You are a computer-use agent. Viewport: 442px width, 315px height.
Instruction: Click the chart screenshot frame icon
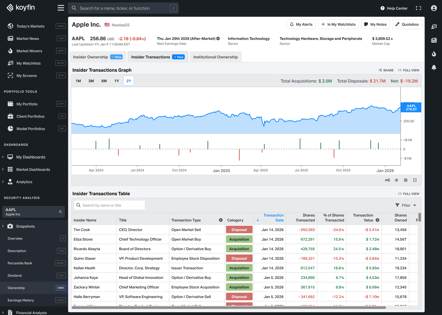click(x=415, y=180)
